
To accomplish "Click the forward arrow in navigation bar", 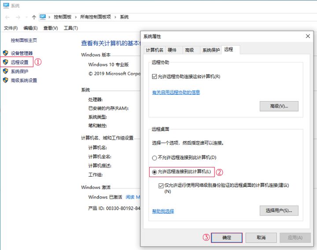I will click(18, 17).
